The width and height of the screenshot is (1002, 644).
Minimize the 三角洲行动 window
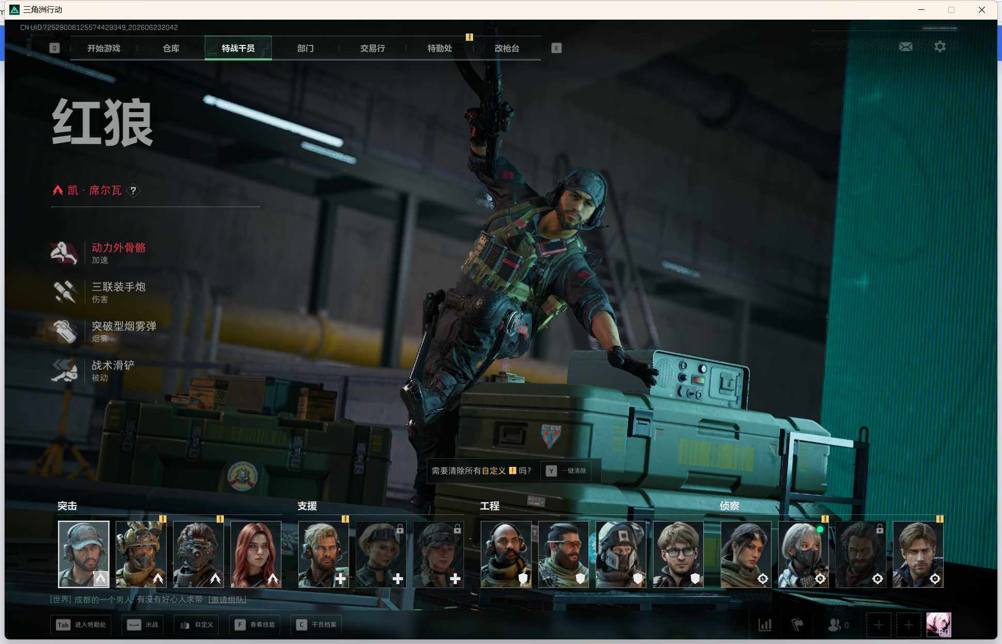tap(921, 10)
